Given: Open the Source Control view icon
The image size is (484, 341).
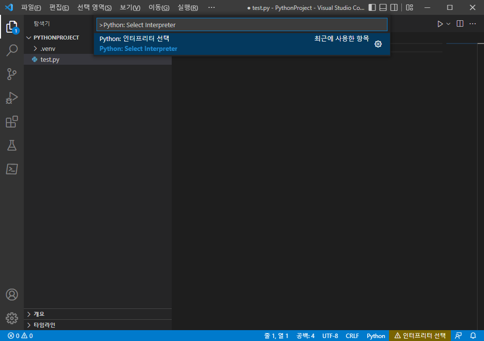Looking at the screenshot, I should [x=12, y=74].
